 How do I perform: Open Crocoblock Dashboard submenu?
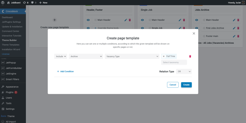(7, 17)
